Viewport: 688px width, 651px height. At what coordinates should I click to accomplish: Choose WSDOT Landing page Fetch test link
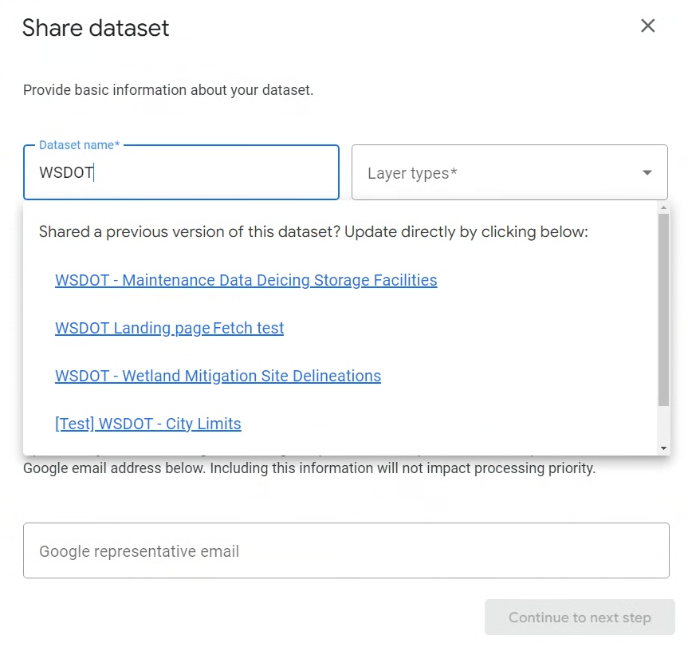(169, 328)
